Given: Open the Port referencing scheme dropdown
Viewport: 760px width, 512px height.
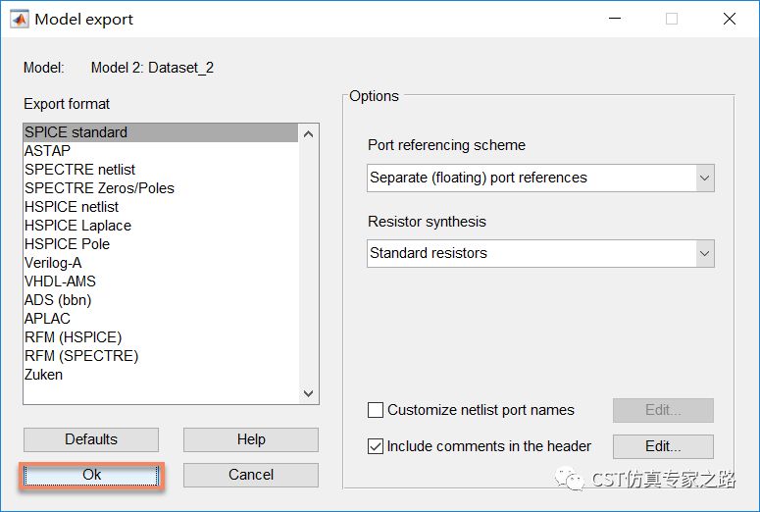Looking at the screenshot, I should point(540,178).
